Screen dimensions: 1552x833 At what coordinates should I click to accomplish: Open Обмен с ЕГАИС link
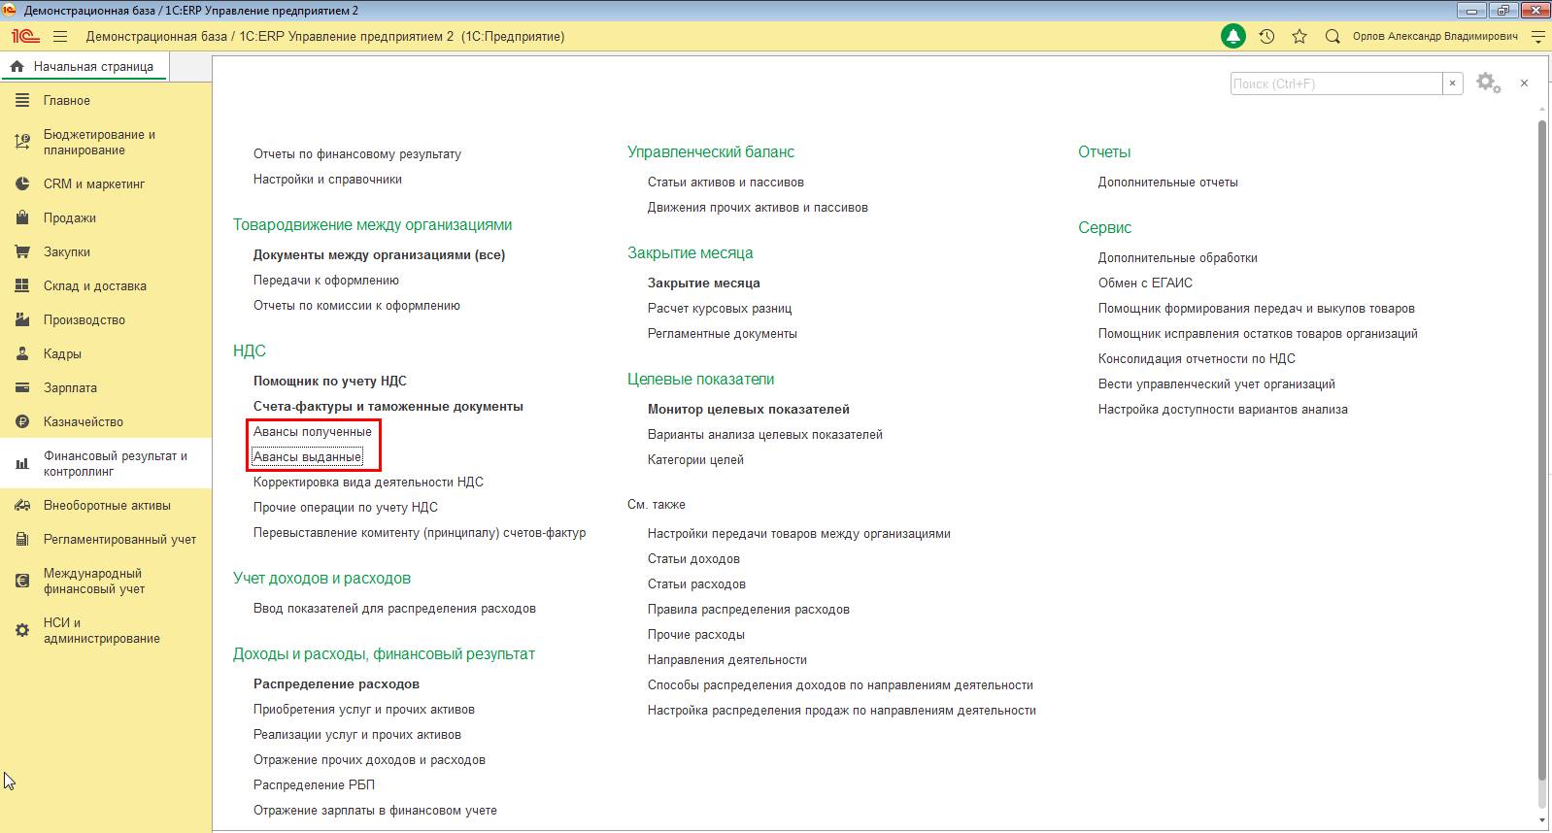[x=1146, y=283]
